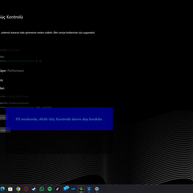This screenshot has height=193, width=193.
Task: Open Google Chrome in the taskbar
Action: coord(18,189)
